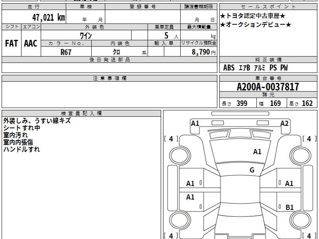Image resolution: width=319 pixels, height=239 pixels.
Task: Click the 車検 header cell
Action: point(86,7)
